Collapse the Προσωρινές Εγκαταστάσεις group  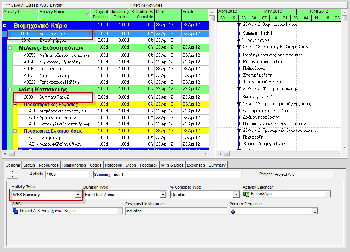click(x=15, y=131)
